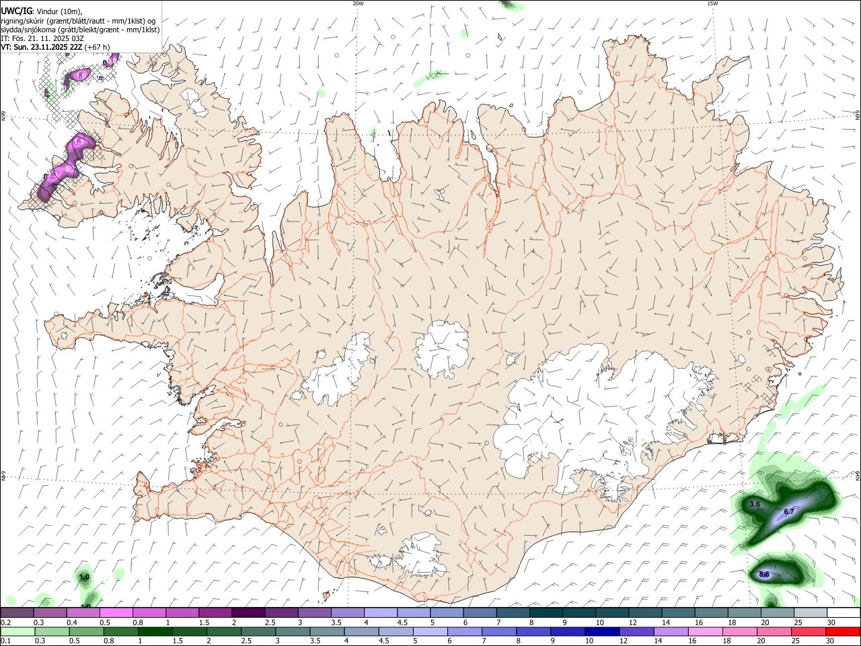The image size is (861, 646).
Task: Select lower rain scale pink 18 swatch
Action: pyautogui.click(x=741, y=632)
